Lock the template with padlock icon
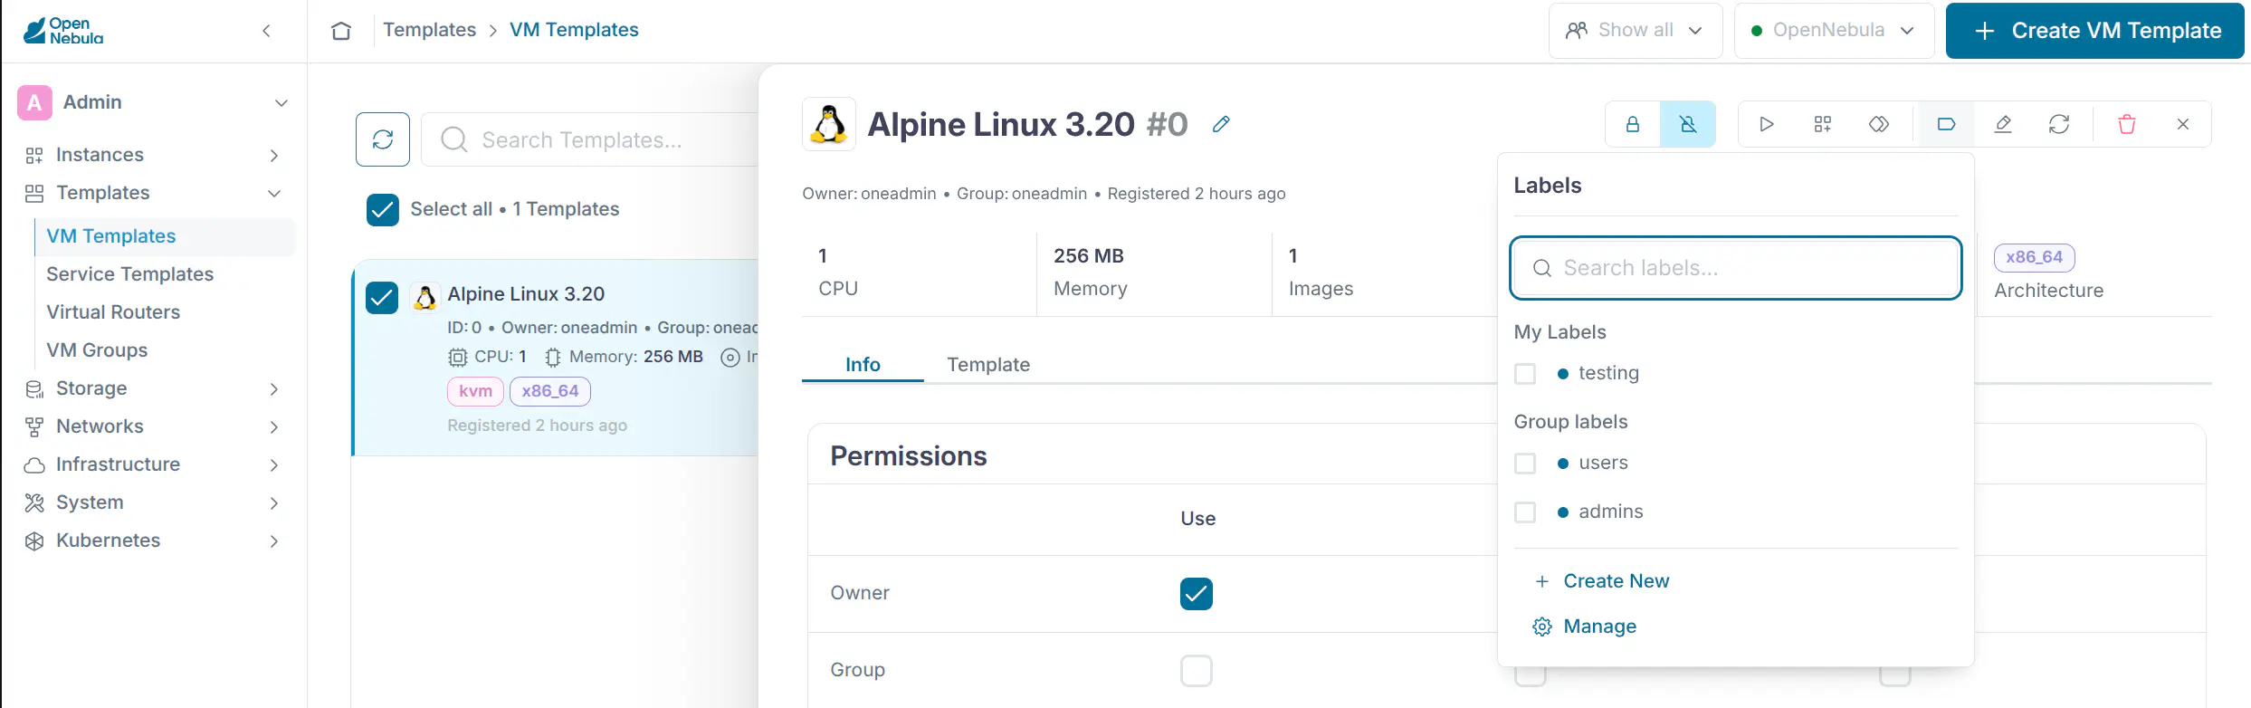 (x=1633, y=124)
